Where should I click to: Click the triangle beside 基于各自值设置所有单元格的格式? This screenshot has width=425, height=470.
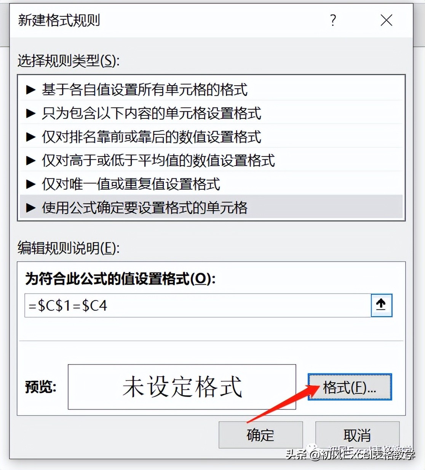click(x=30, y=90)
